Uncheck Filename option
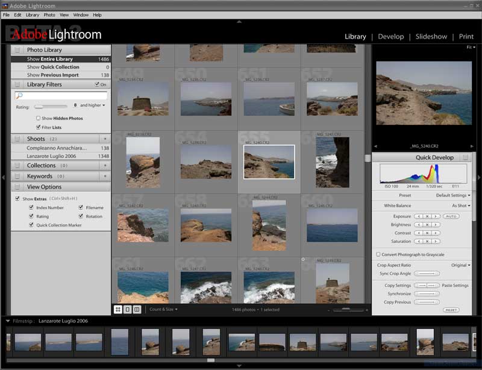Image resolution: width=482 pixels, height=370 pixels. (81, 208)
